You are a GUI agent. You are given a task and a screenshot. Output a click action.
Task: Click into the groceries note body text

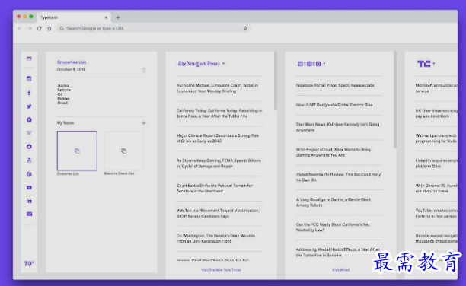64,94
